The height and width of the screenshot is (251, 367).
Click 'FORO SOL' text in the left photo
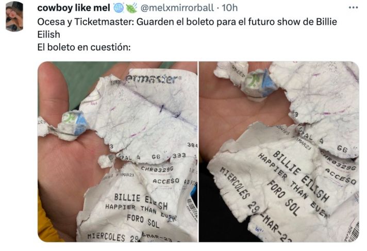(x=143, y=221)
